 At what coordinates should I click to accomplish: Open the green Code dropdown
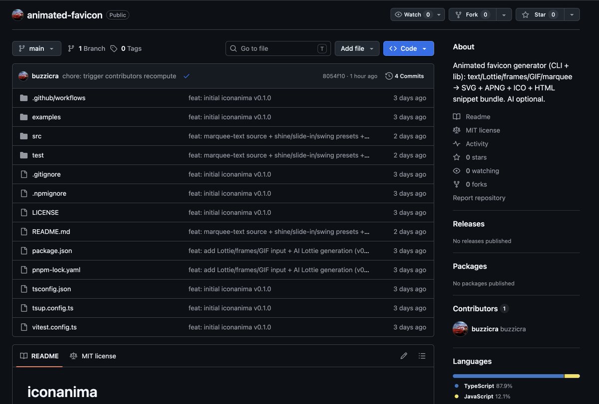click(408, 48)
